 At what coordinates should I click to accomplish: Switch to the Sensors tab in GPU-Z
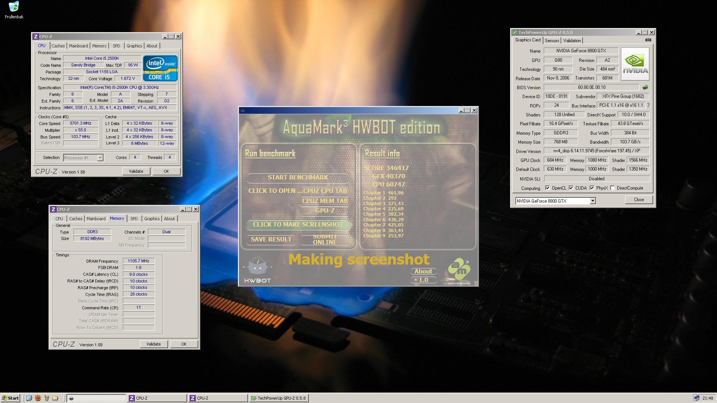552,41
